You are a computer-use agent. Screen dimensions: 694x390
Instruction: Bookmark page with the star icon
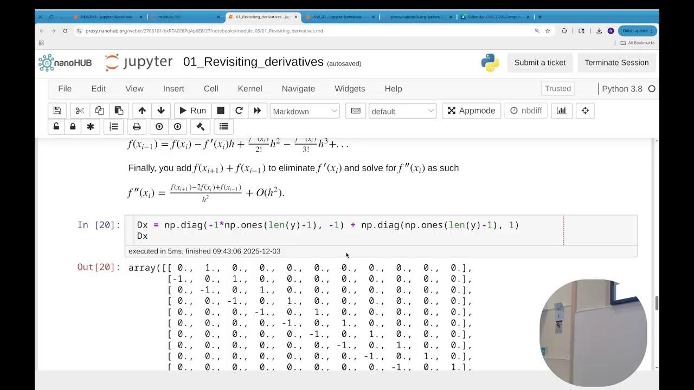pos(548,31)
